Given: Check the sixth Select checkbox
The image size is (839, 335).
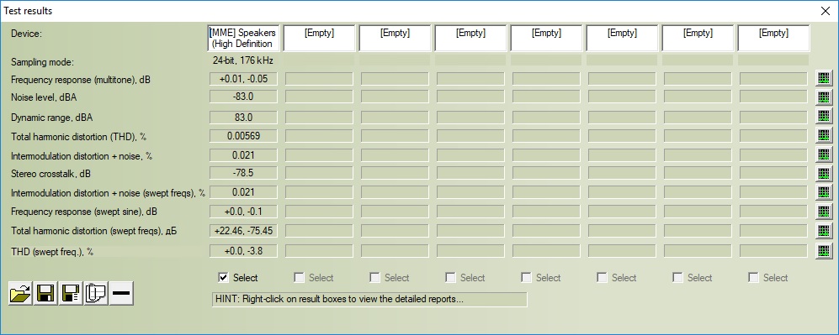Looking at the screenshot, I should coord(603,277).
